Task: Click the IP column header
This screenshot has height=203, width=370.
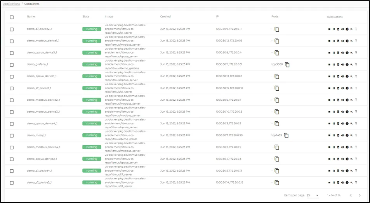Action: 217,17
